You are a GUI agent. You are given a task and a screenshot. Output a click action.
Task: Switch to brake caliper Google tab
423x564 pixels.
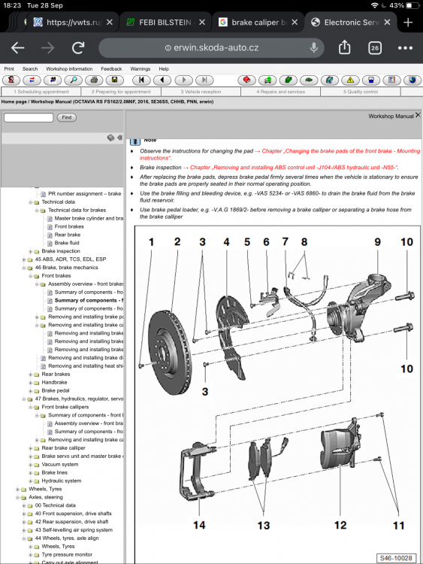pyautogui.click(x=258, y=23)
